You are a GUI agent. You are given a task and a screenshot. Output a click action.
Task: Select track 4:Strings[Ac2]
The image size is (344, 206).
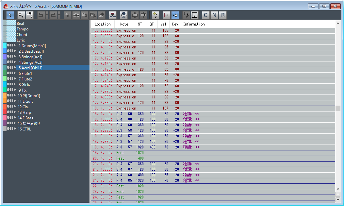tap(46, 62)
